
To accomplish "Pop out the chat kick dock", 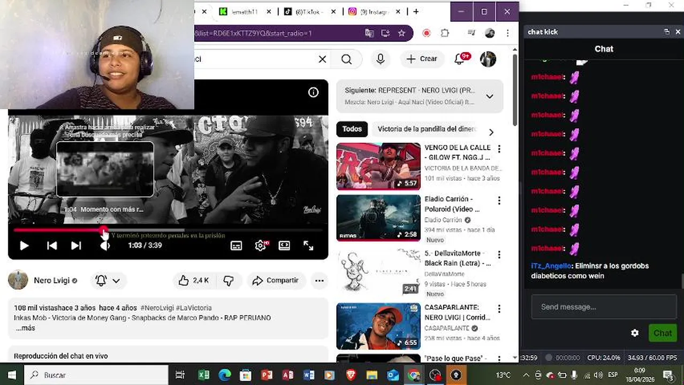I will coord(667,32).
